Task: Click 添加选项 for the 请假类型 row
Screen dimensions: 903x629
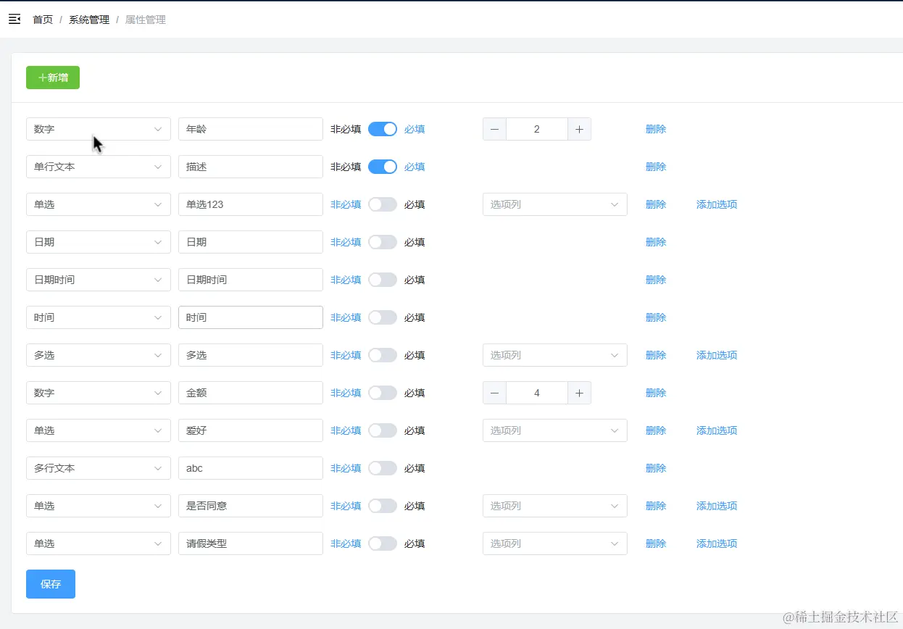Action: point(717,543)
